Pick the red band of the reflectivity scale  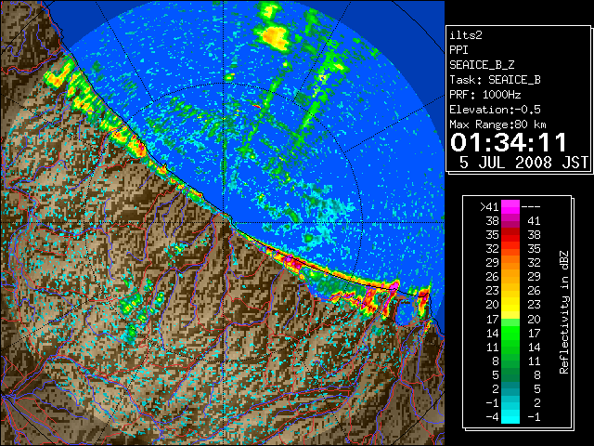(510, 235)
